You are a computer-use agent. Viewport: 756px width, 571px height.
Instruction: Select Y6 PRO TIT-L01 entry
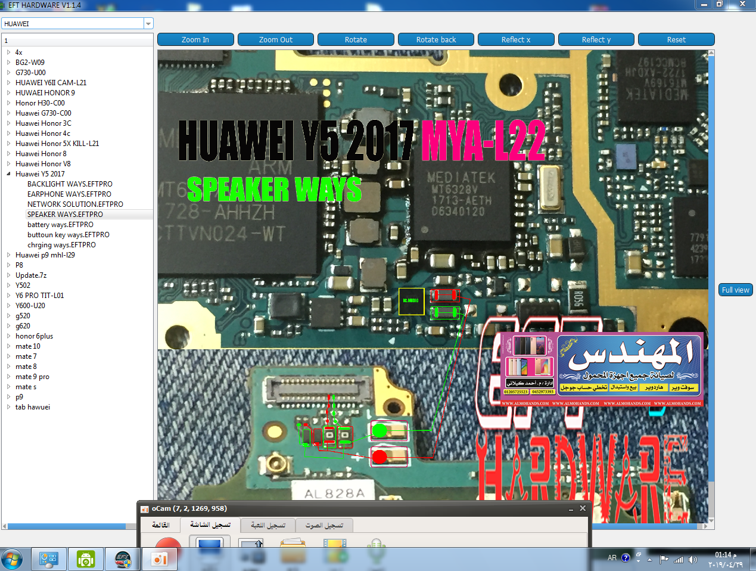[39, 296]
